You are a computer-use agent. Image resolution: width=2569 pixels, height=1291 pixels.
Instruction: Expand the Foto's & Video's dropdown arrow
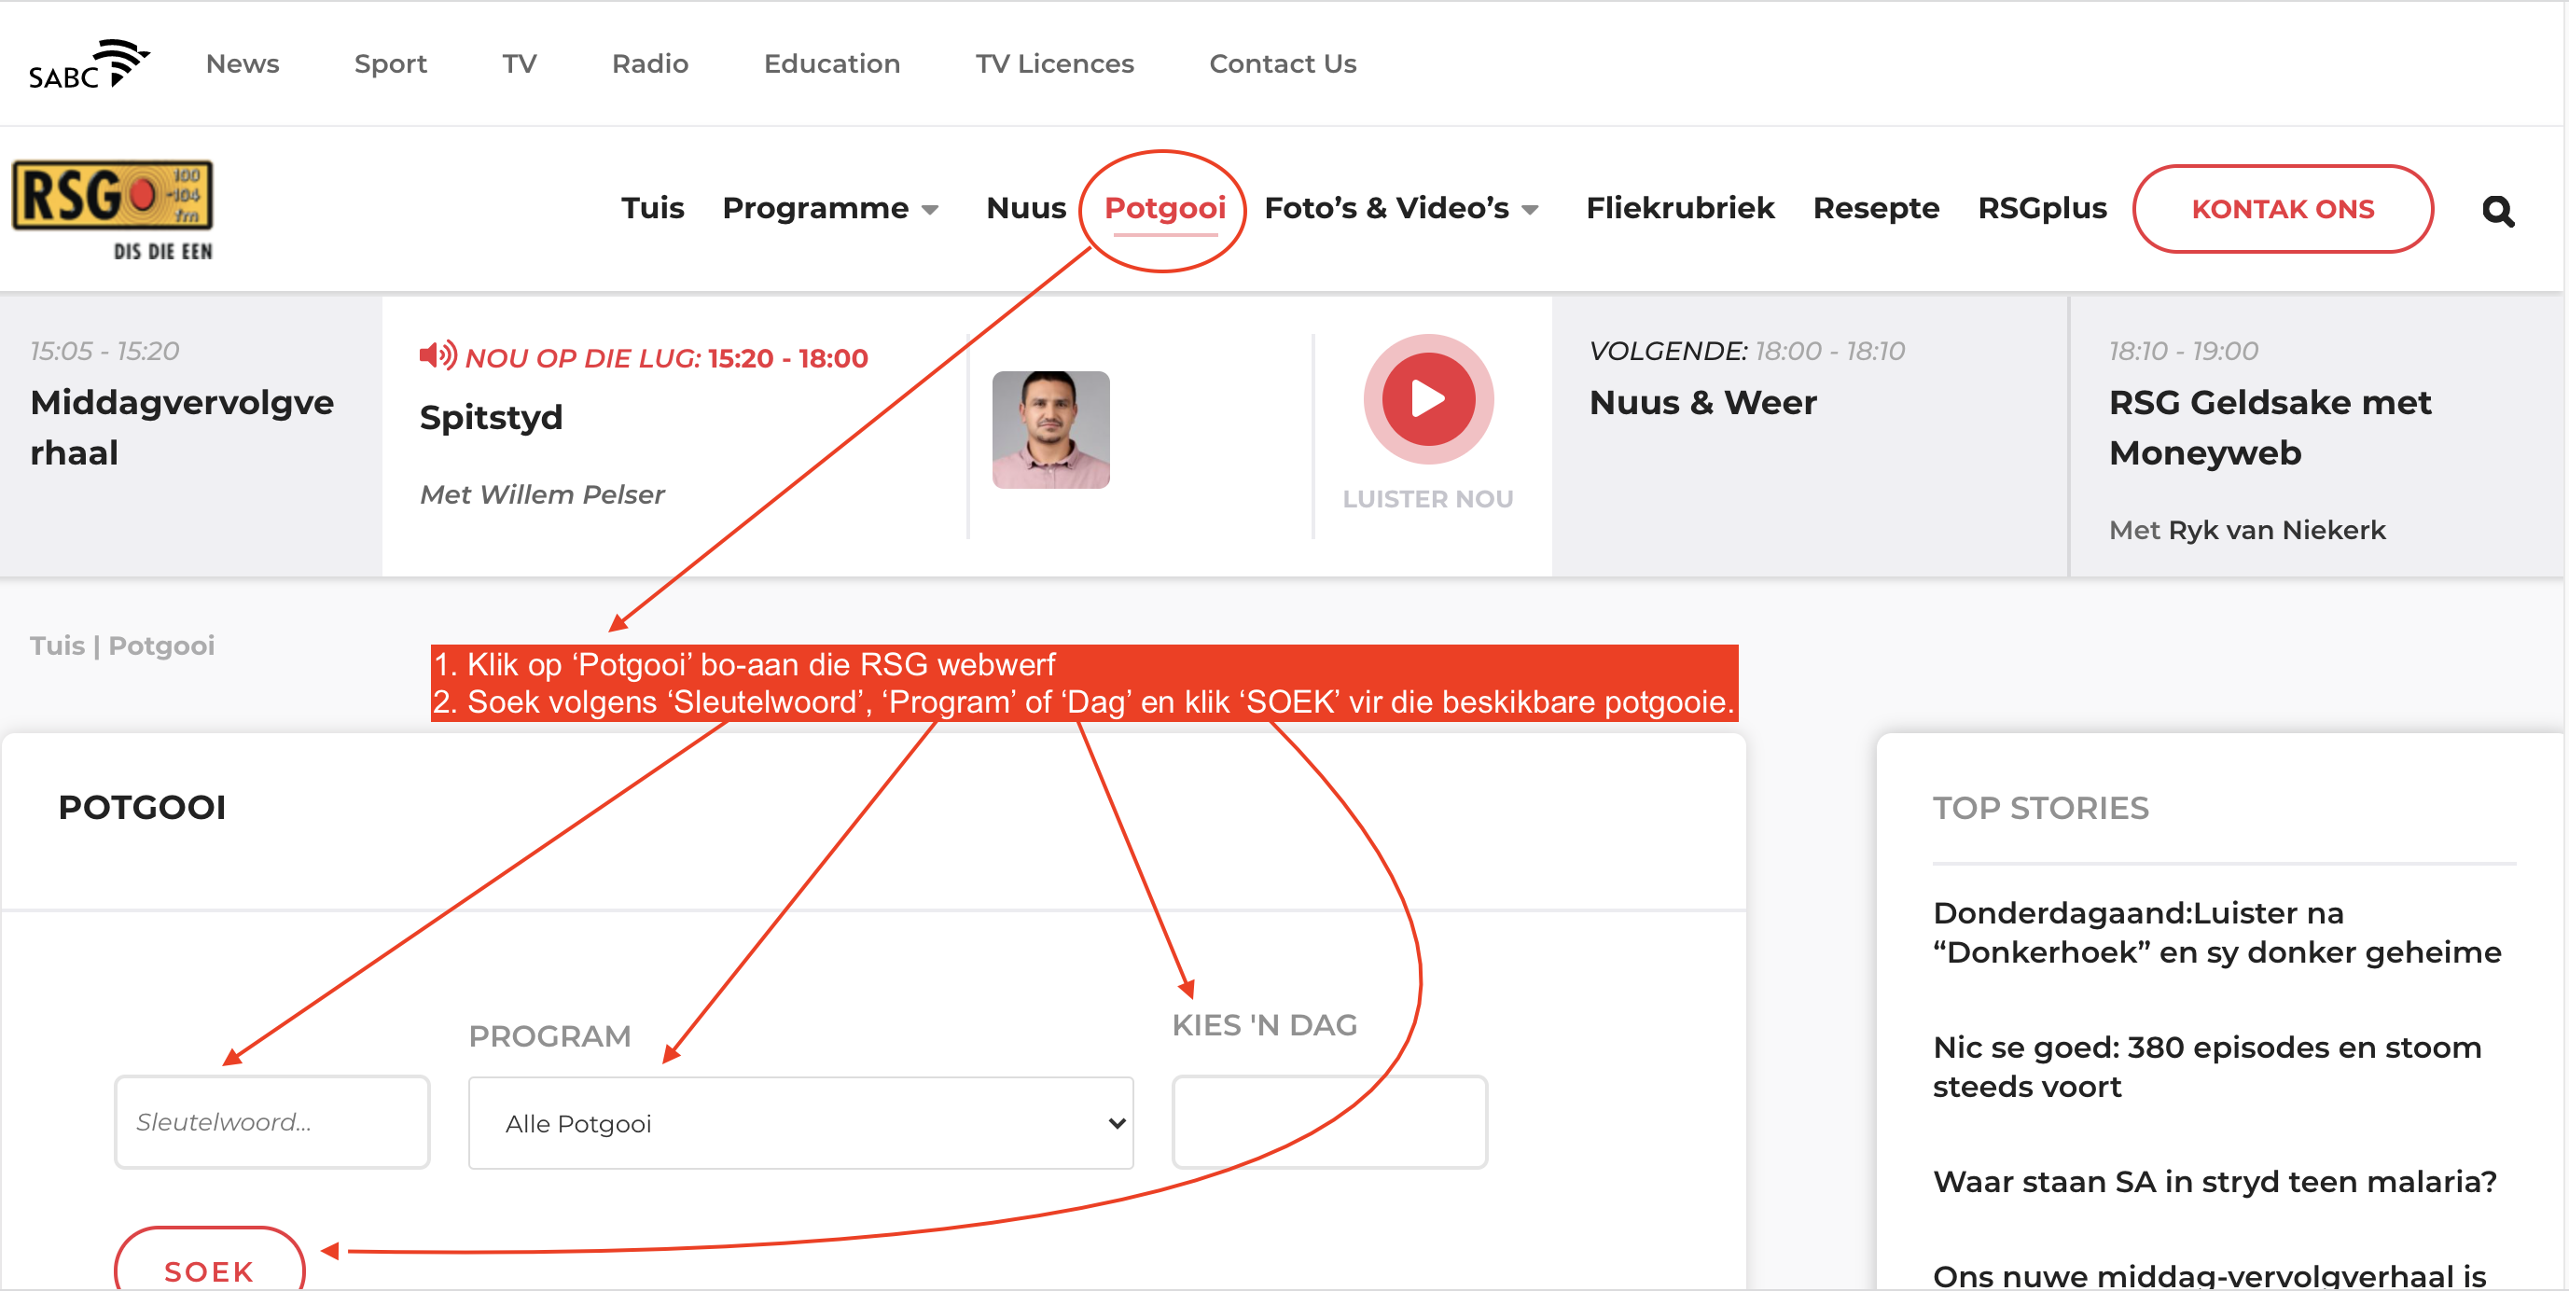pos(1530,209)
